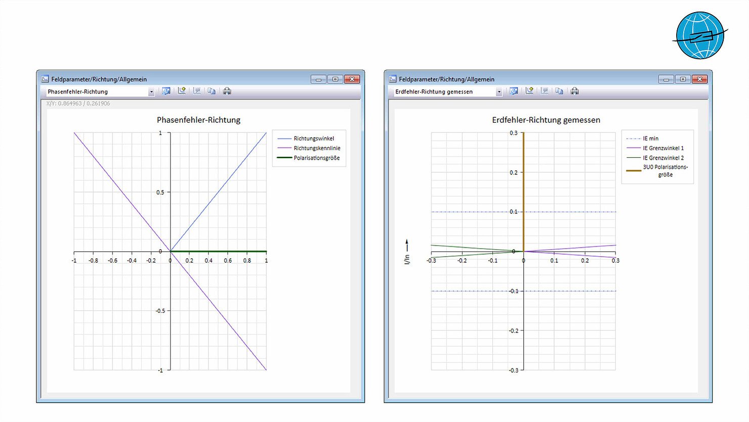Click the refresh chart icon in the Phasenfehler-Richtung window

166,91
